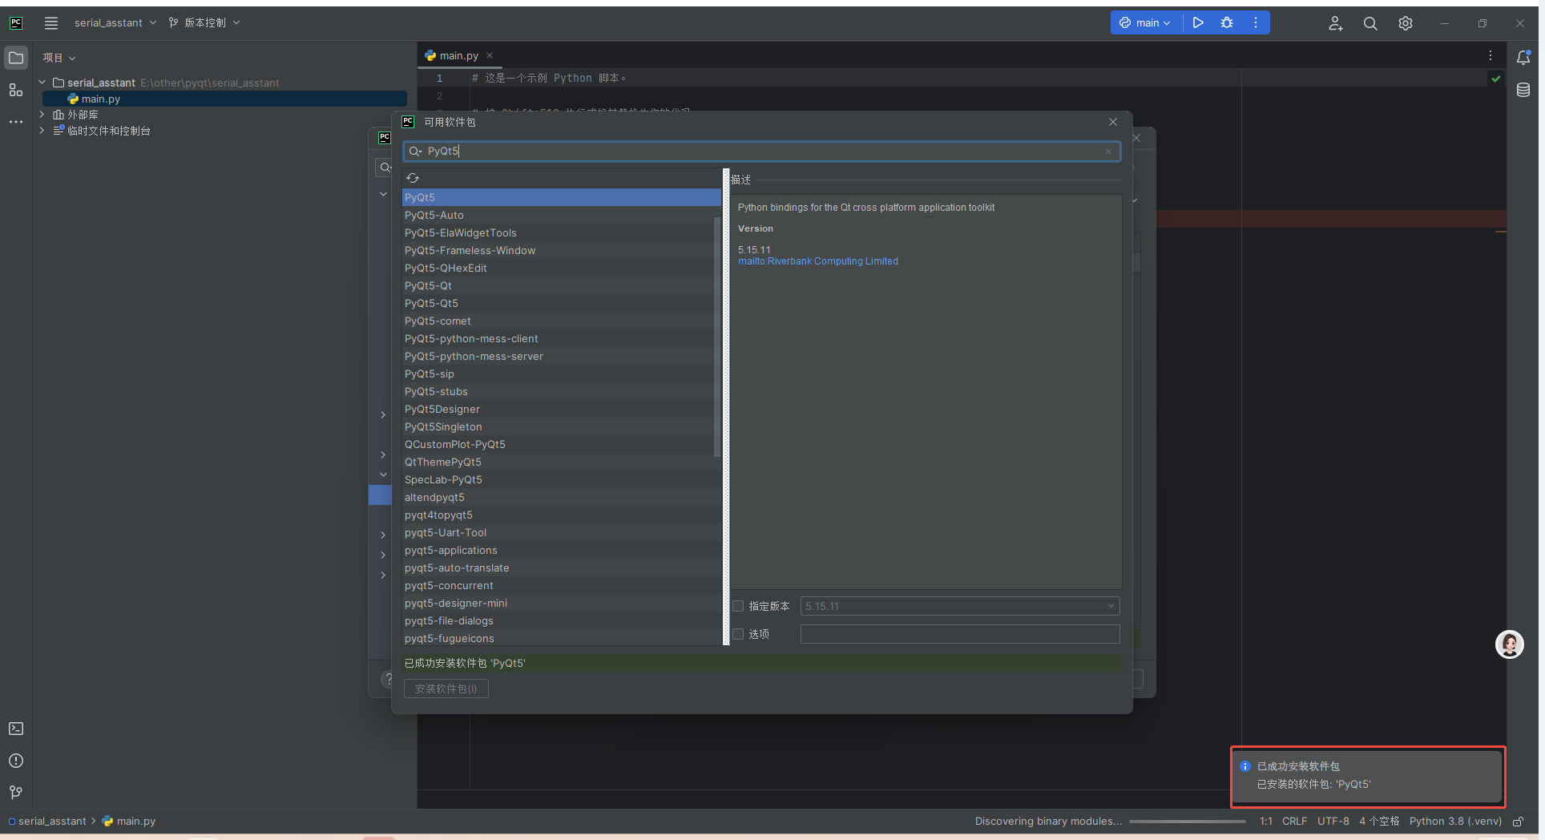This screenshot has width=1545, height=840.
Task: Expand the External Libraries node
Action: 42,115
